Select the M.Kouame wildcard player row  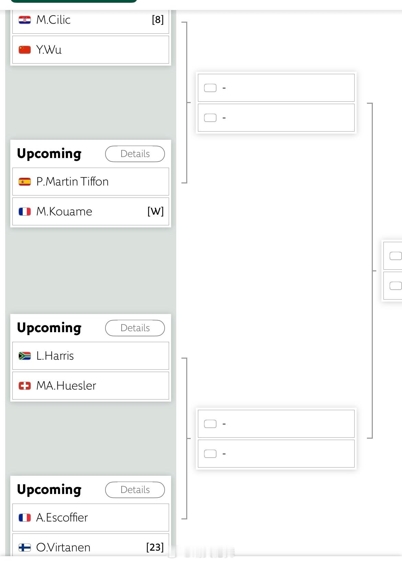91,212
